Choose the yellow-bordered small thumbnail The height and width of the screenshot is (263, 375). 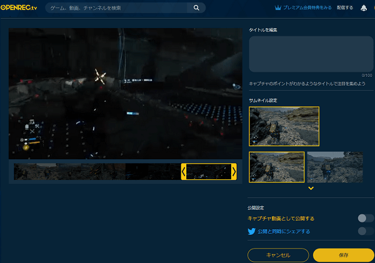point(276,167)
